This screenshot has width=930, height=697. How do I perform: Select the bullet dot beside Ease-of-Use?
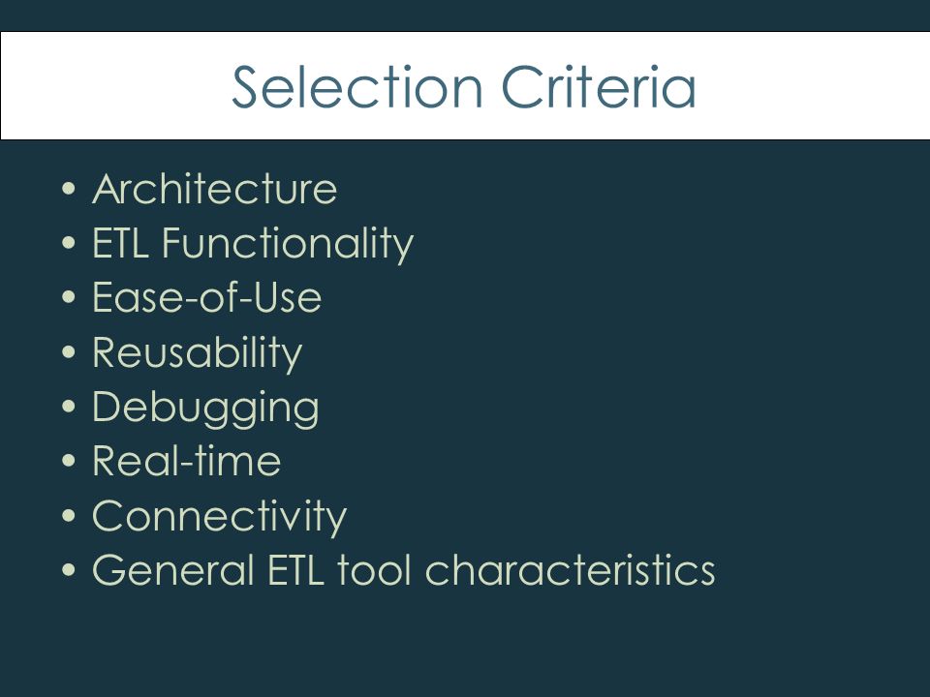69,297
